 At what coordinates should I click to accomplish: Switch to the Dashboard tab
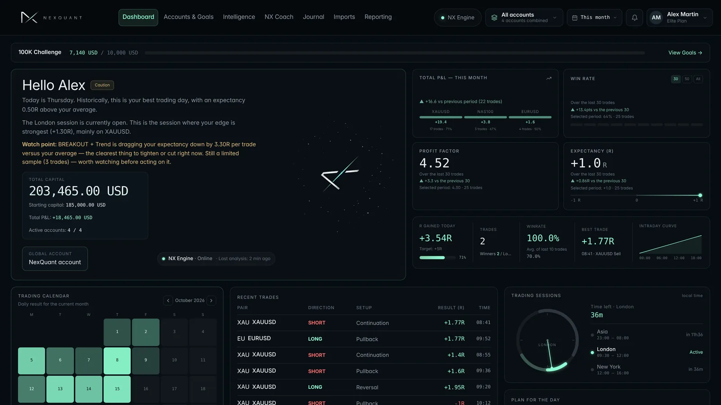pyautogui.click(x=138, y=17)
